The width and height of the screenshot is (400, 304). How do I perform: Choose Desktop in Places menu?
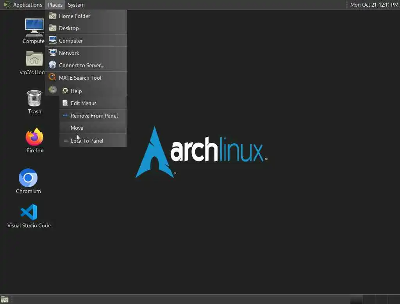tap(86, 28)
